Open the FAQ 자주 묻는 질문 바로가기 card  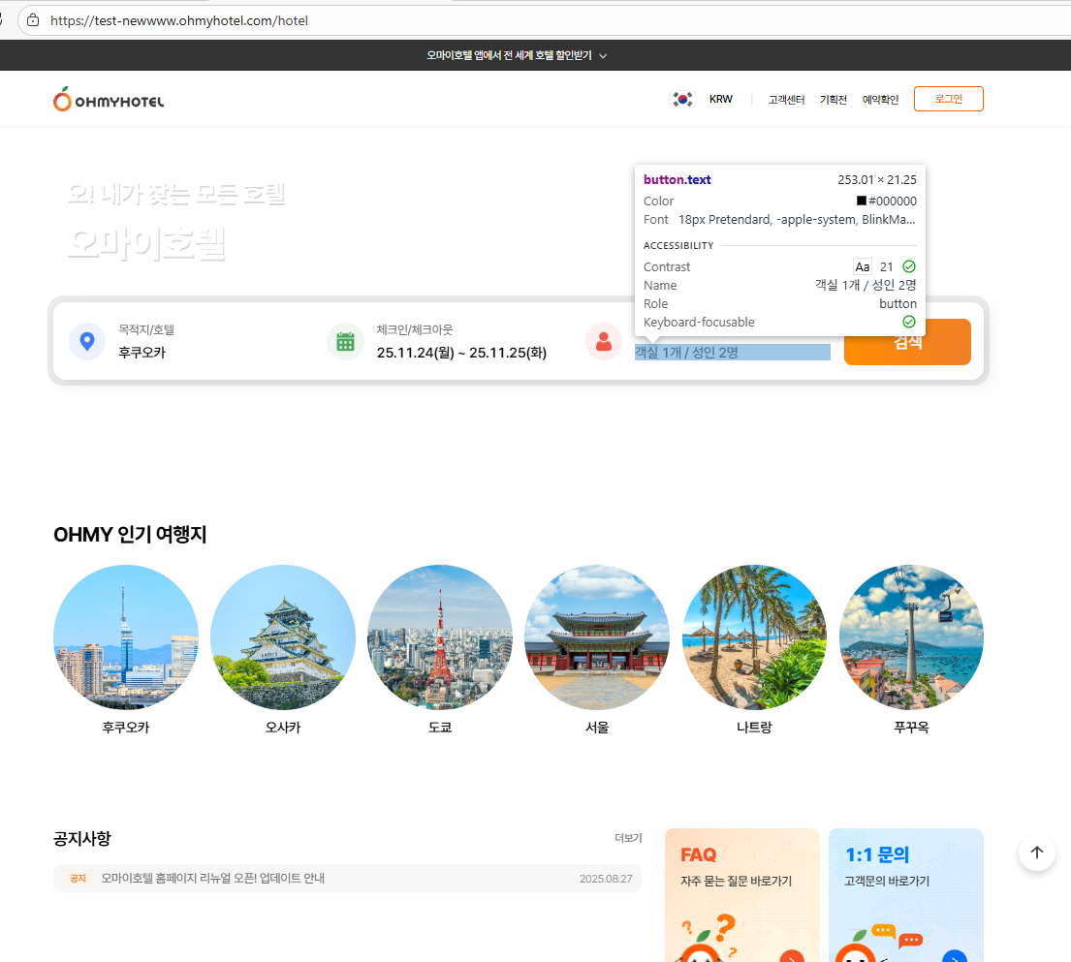click(x=741, y=895)
